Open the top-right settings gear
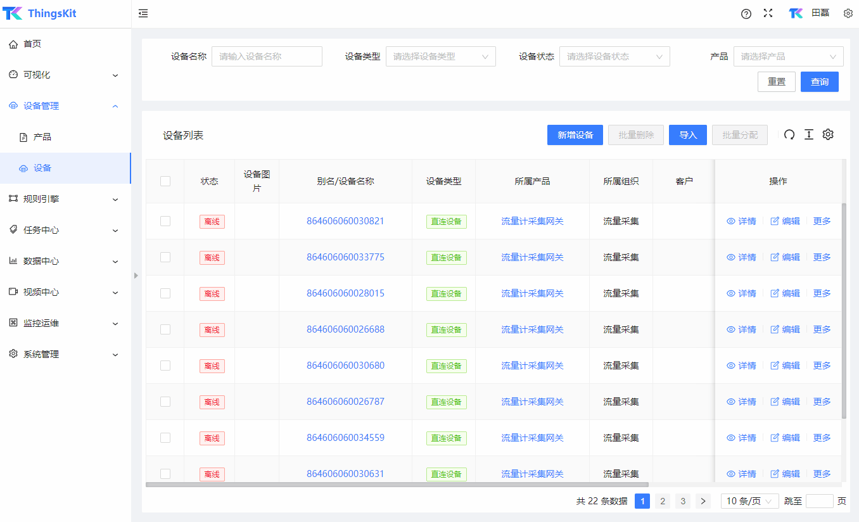Image resolution: width=859 pixels, height=522 pixels. (848, 13)
